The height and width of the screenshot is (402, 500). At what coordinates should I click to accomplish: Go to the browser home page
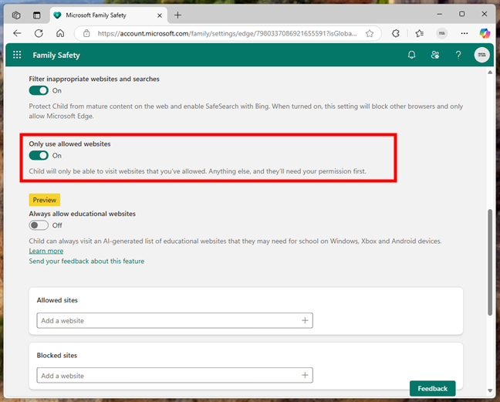[x=60, y=33]
